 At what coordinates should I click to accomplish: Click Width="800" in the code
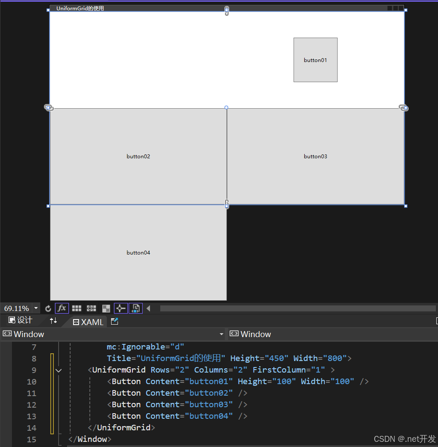[x=320, y=358]
